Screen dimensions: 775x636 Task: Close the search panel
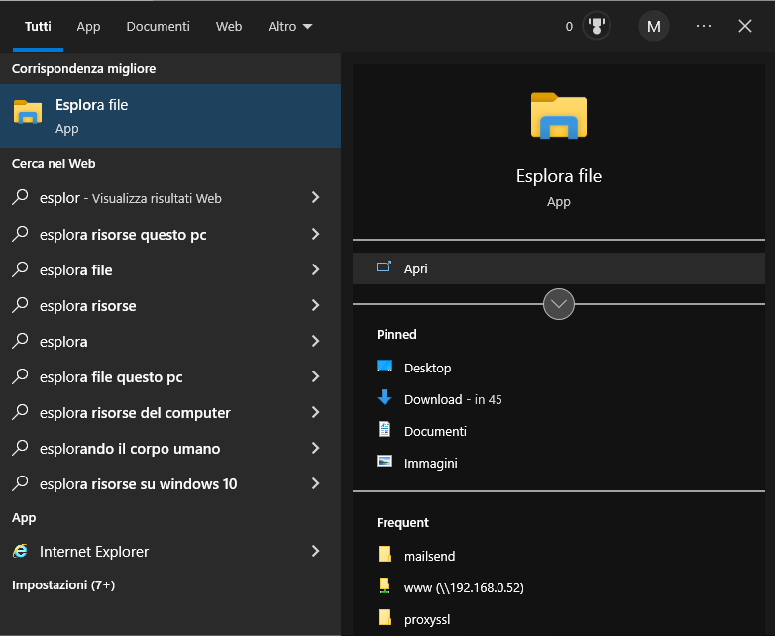click(x=745, y=26)
